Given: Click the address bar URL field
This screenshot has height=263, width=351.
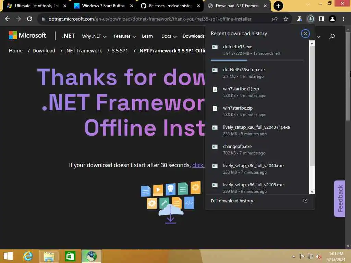Looking at the screenshot, I should click(x=150, y=19).
